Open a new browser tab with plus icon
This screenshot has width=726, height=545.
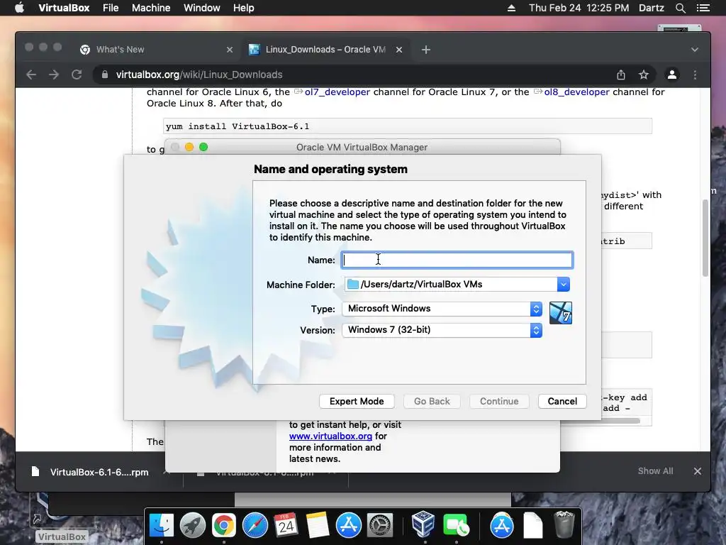[426, 50]
